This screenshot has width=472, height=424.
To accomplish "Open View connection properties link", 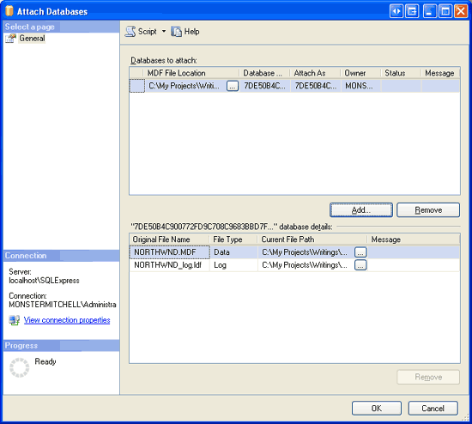I will pyautogui.click(x=67, y=320).
